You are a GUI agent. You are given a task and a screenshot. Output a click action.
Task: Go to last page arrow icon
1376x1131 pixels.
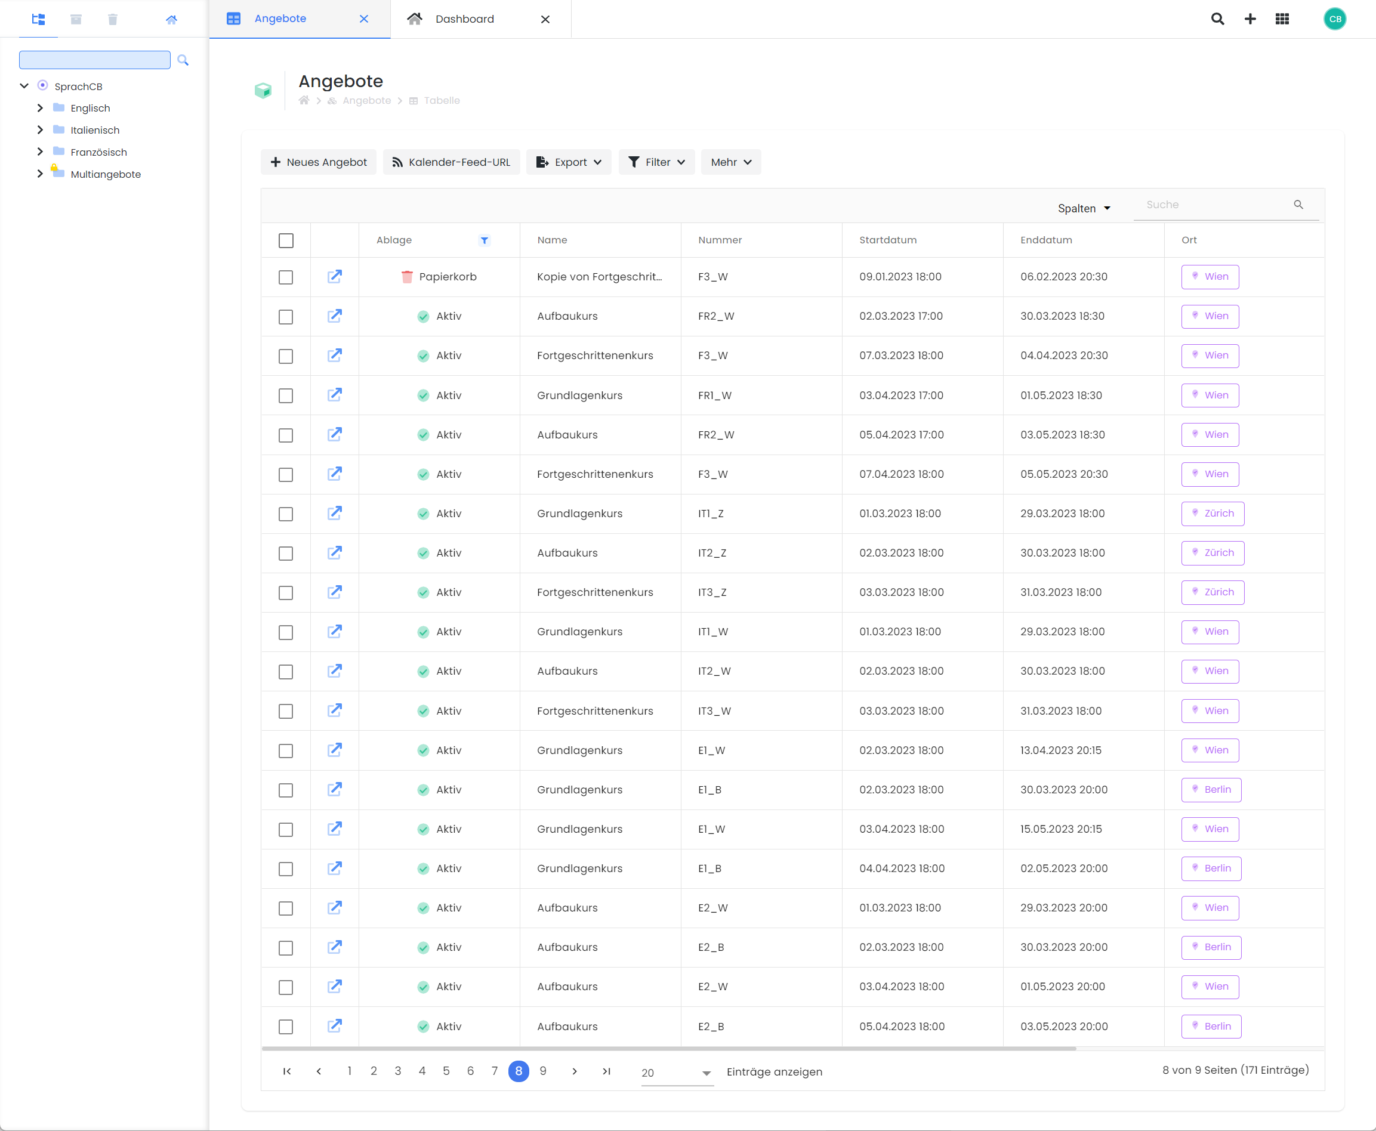click(607, 1071)
